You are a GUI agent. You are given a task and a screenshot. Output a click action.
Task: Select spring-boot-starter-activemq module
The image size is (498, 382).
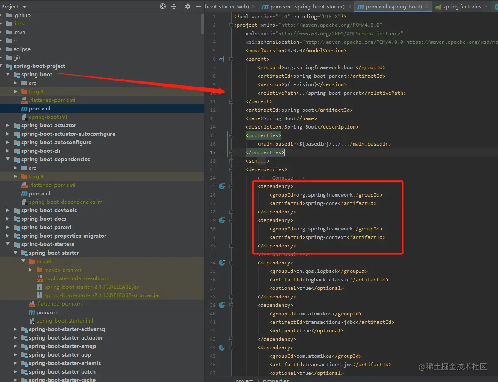click(x=66, y=329)
